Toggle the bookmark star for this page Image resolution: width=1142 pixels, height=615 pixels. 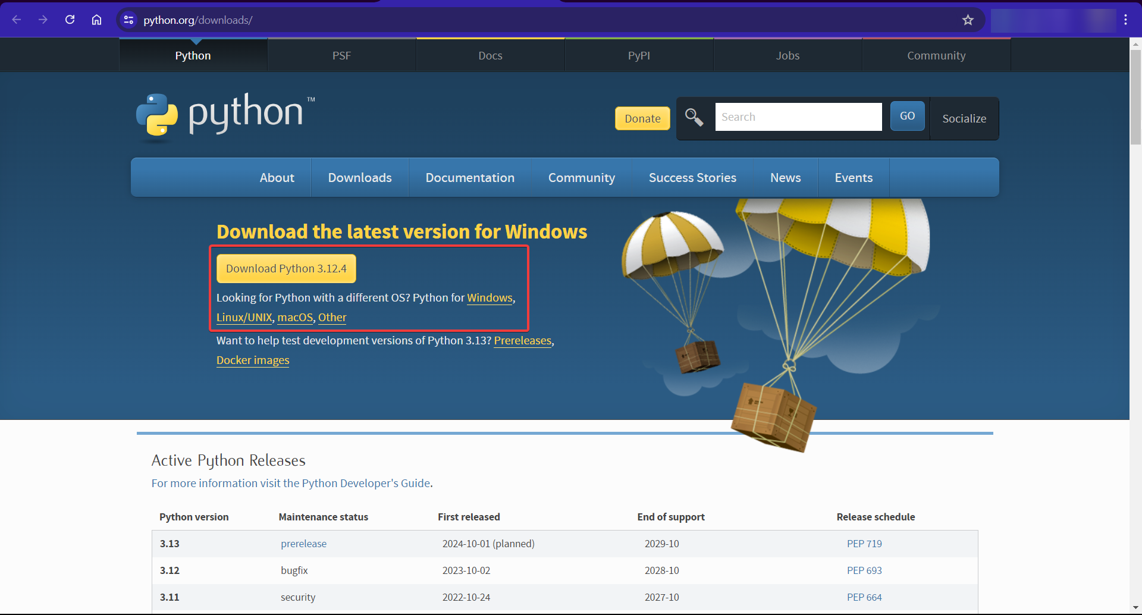click(x=968, y=20)
